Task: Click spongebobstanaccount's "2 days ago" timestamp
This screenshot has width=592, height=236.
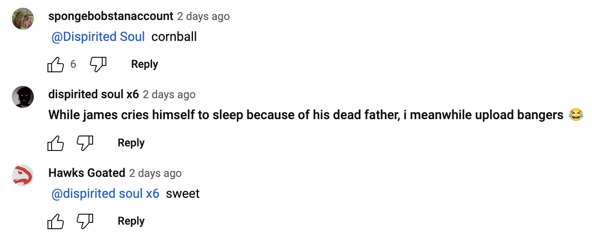Action: click(203, 17)
